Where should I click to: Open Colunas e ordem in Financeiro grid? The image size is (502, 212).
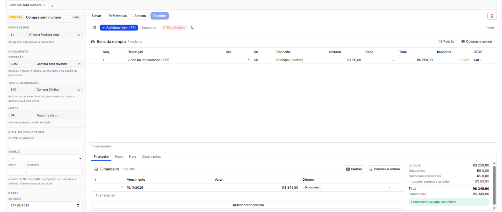(384, 169)
